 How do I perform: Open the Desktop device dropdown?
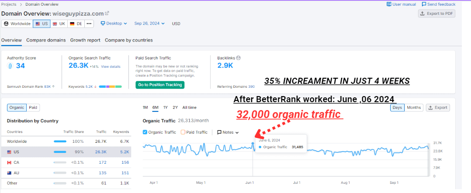pyautogui.click(x=114, y=24)
